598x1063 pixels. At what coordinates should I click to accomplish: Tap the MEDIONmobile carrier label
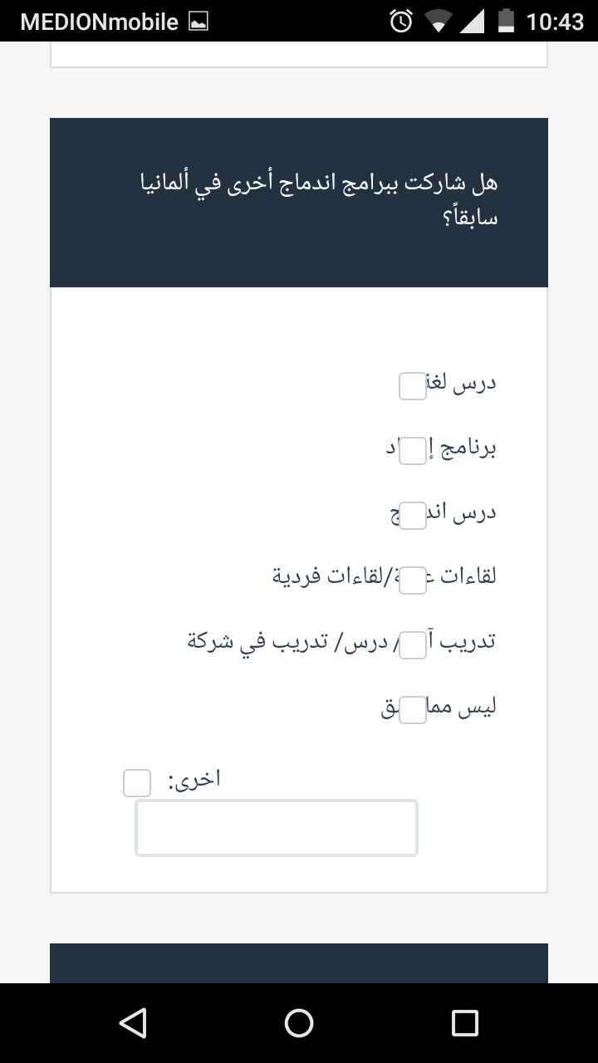(100, 22)
